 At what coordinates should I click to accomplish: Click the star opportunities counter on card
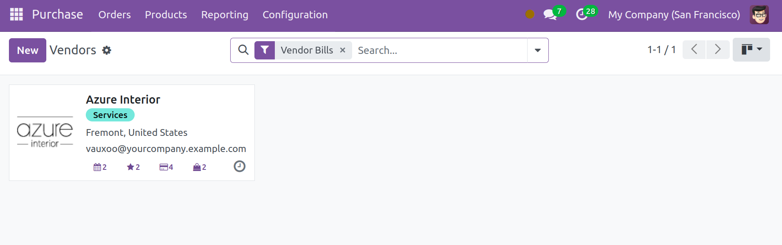tap(133, 167)
